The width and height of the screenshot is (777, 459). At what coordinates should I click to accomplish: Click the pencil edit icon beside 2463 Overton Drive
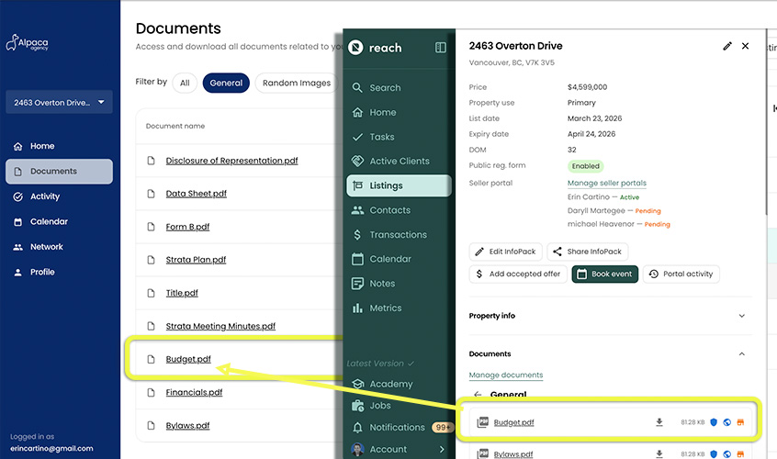click(x=727, y=46)
